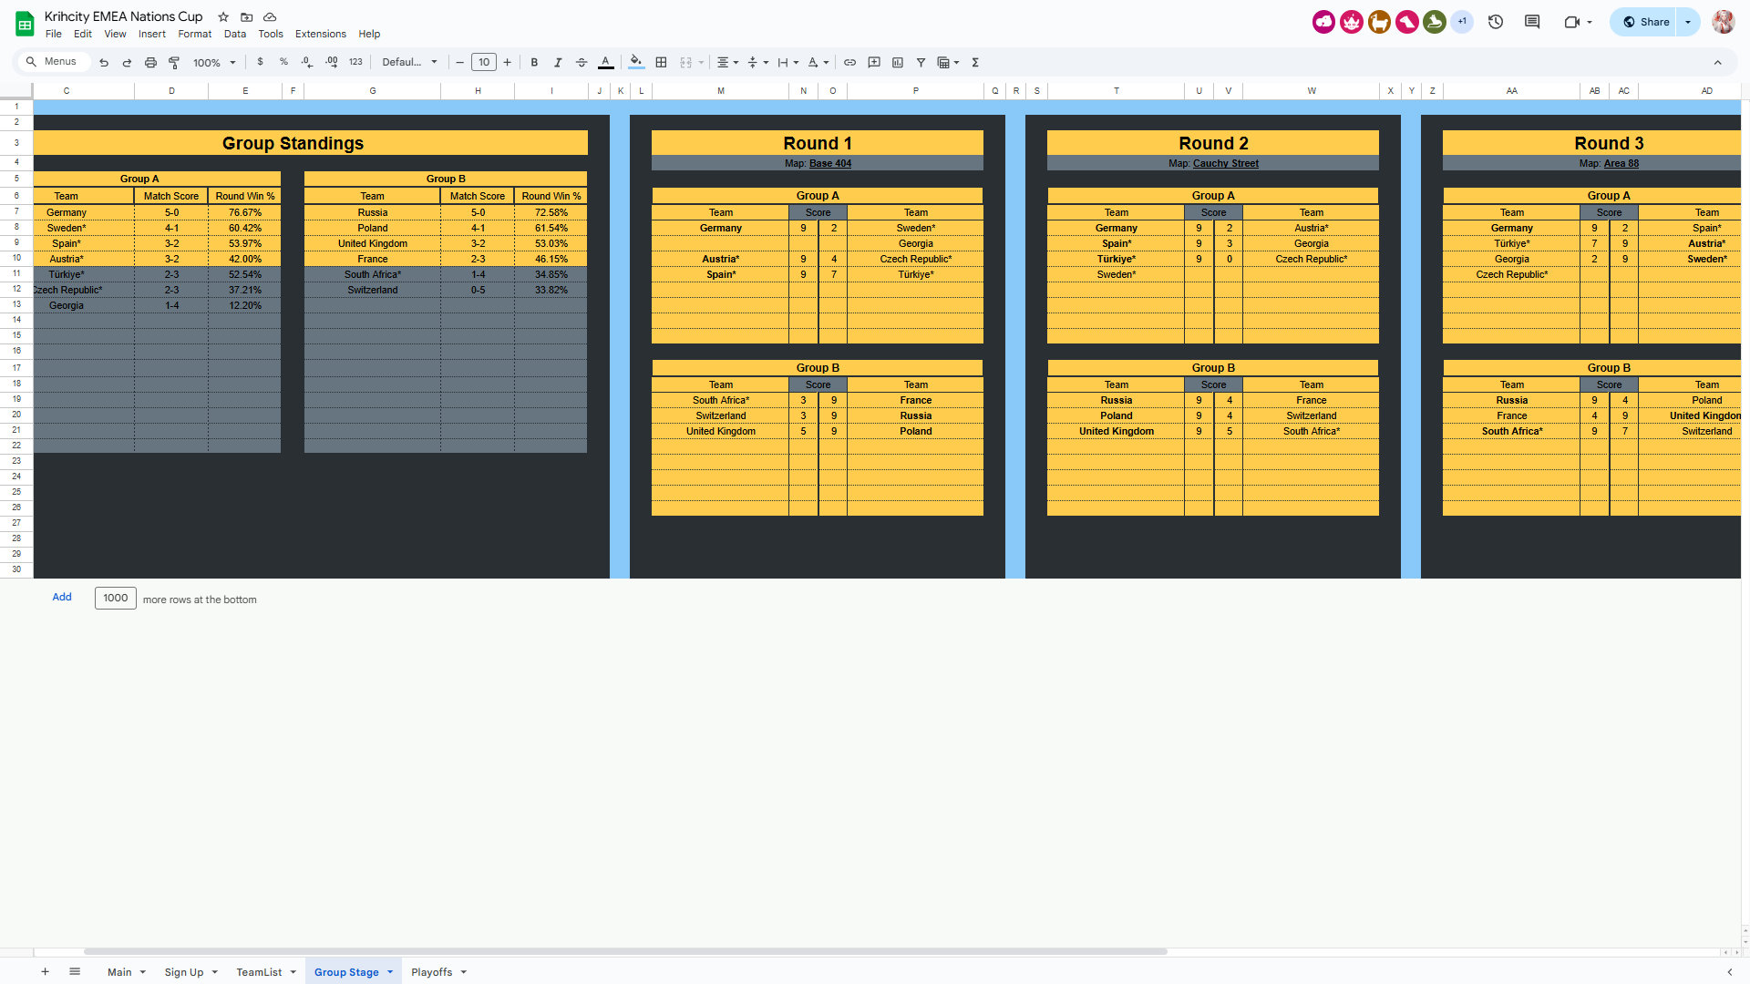The height and width of the screenshot is (984, 1750).
Task: Switch to the Playoffs sheet tab
Action: pyautogui.click(x=431, y=972)
